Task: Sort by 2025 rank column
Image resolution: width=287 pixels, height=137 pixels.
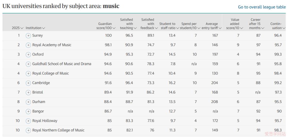Action: [x=18, y=28]
